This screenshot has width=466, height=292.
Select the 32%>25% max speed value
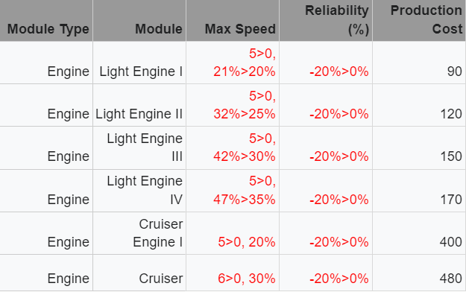(245, 114)
